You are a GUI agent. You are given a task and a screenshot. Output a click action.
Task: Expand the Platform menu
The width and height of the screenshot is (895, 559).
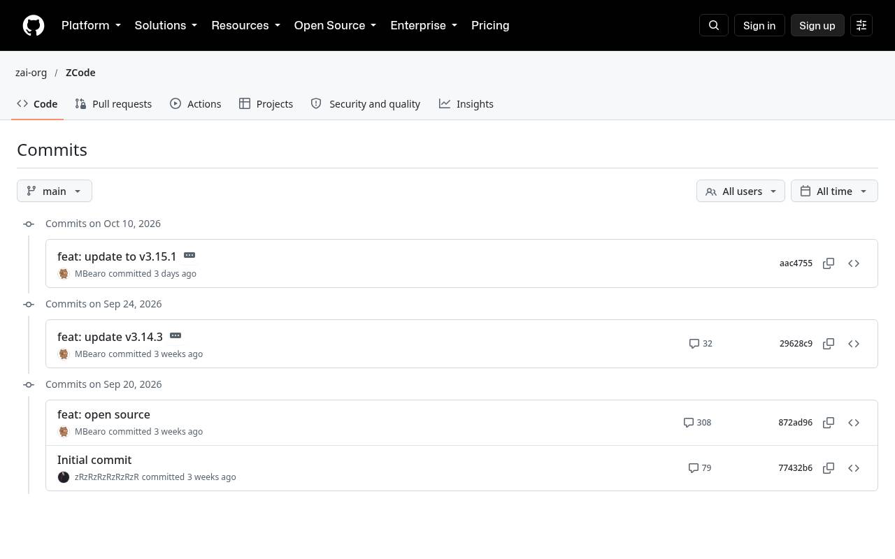(91, 25)
